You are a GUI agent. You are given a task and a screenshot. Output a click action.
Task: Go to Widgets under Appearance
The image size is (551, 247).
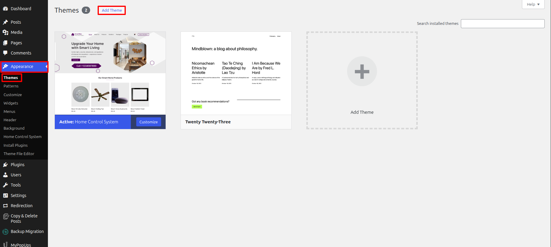pyautogui.click(x=11, y=103)
